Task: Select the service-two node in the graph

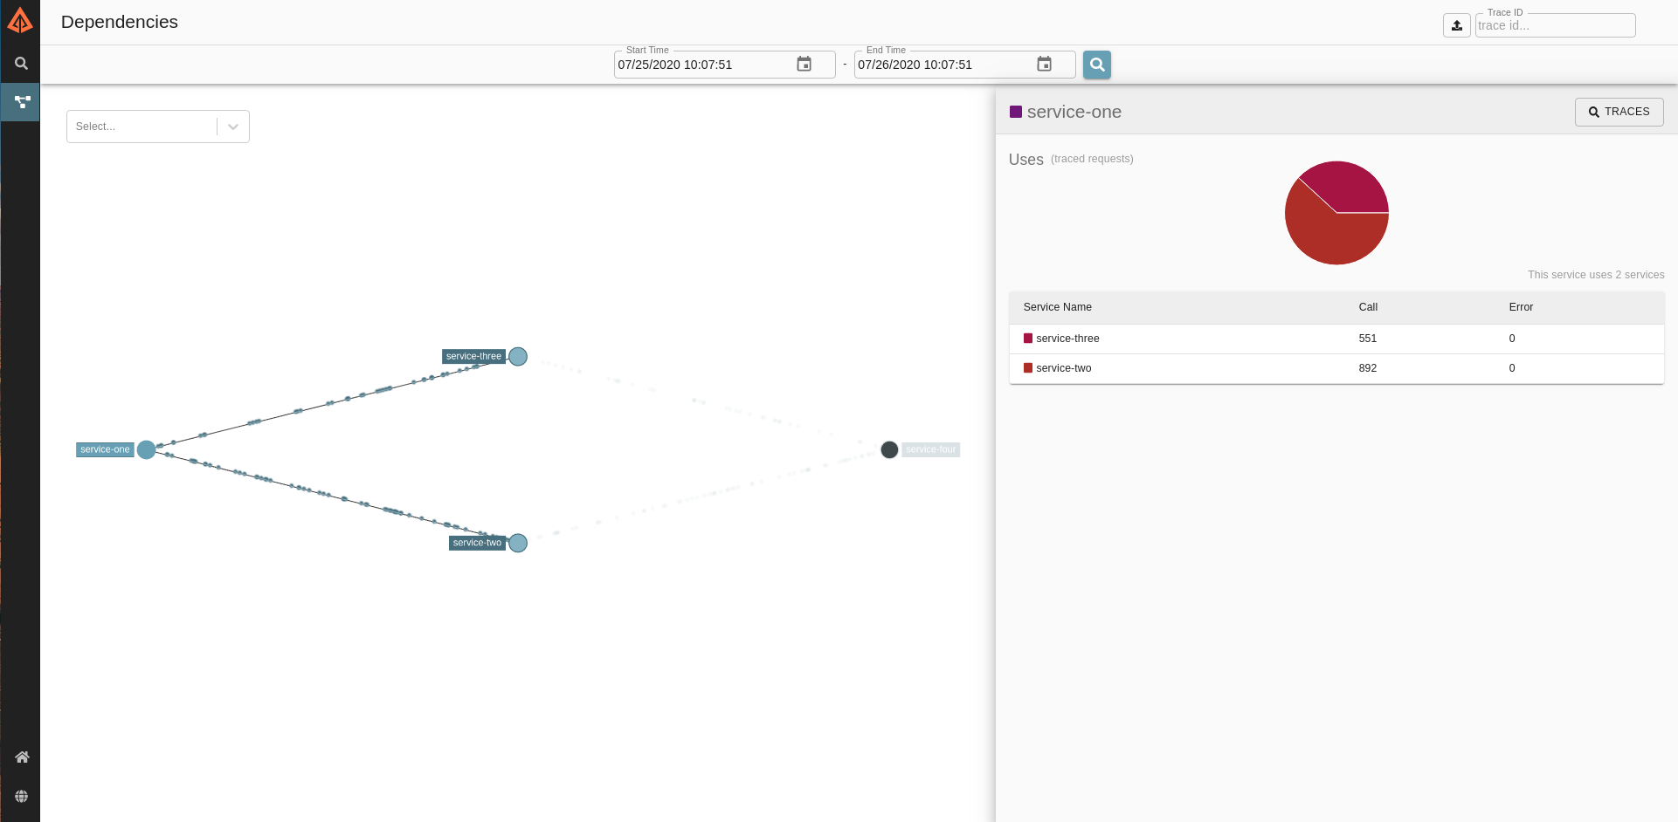Action: (517, 543)
